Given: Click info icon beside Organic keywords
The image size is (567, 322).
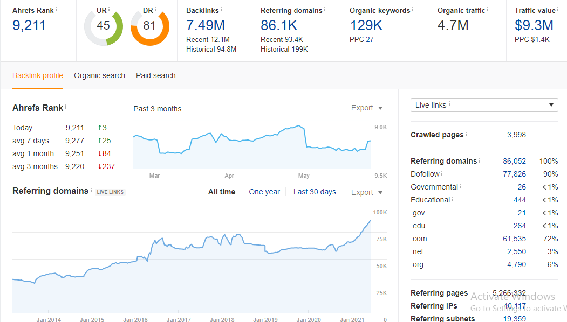Looking at the screenshot, I should [x=413, y=10].
